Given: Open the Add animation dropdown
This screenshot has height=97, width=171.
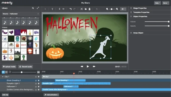Looking at the screenshot, I should point(51,95).
